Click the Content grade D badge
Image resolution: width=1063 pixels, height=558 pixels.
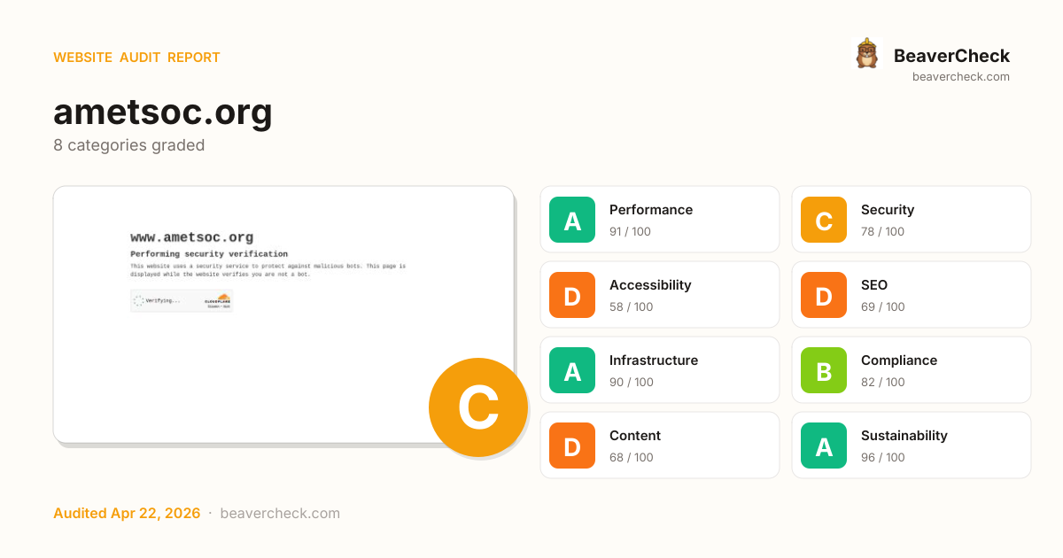pyautogui.click(x=572, y=446)
